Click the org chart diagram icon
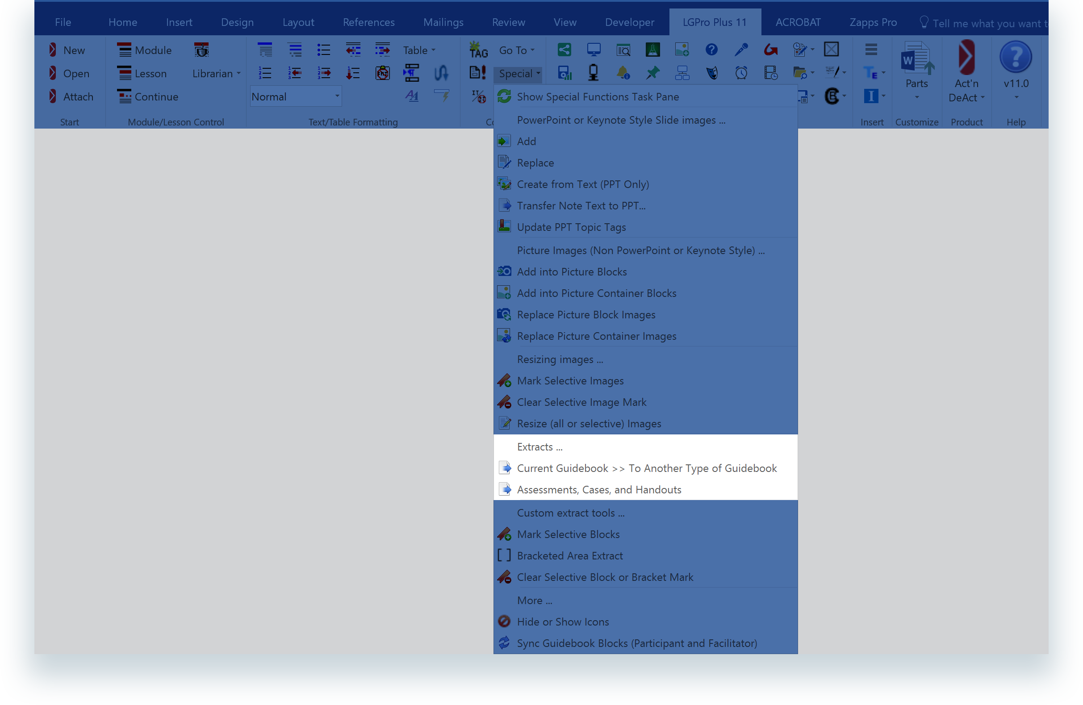1083x705 pixels. tap(682, 73)
